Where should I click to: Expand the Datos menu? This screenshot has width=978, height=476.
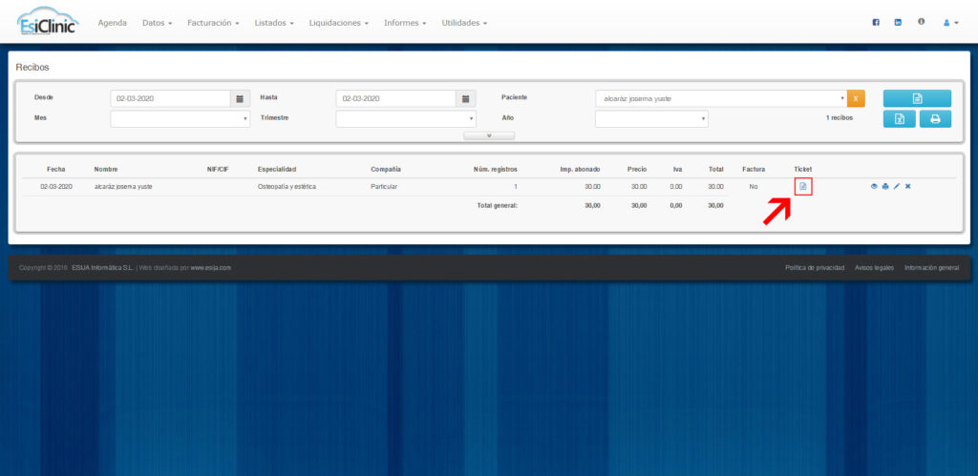point(158,23)
